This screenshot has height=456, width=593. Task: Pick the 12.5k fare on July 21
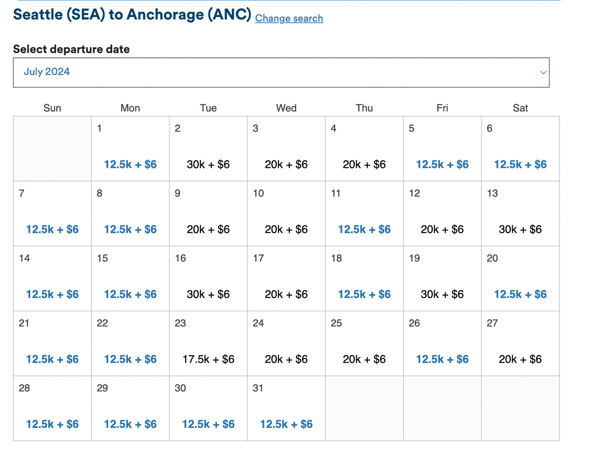[x=52, y=359]
